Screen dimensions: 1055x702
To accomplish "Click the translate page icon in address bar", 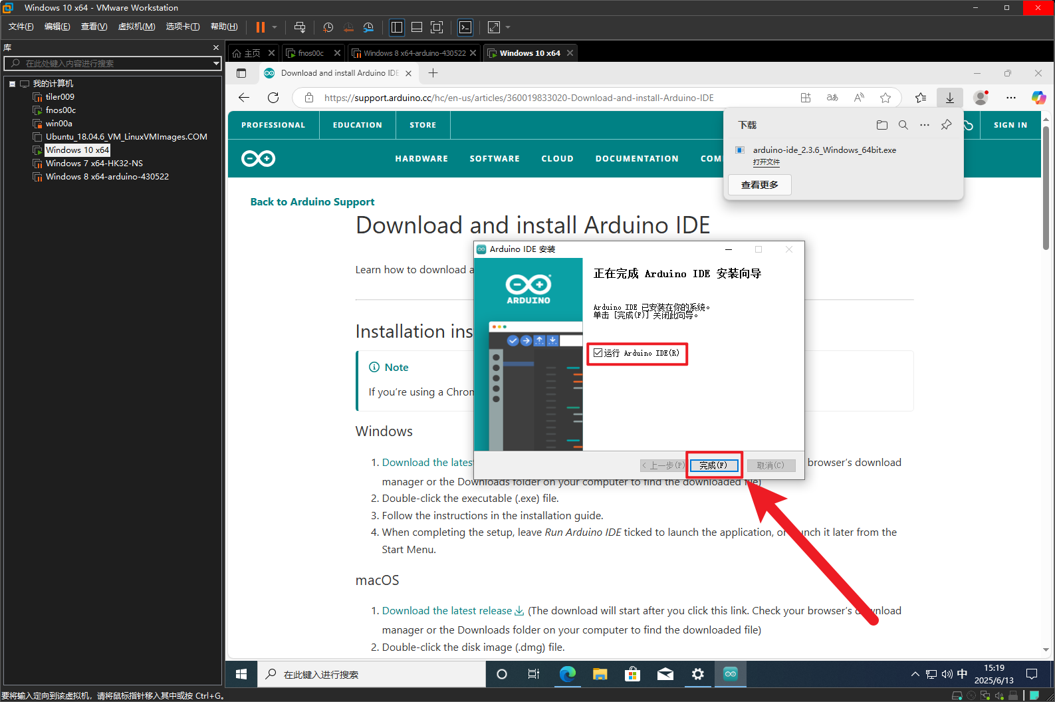I will pyautogui.click(x=832, y=98).
